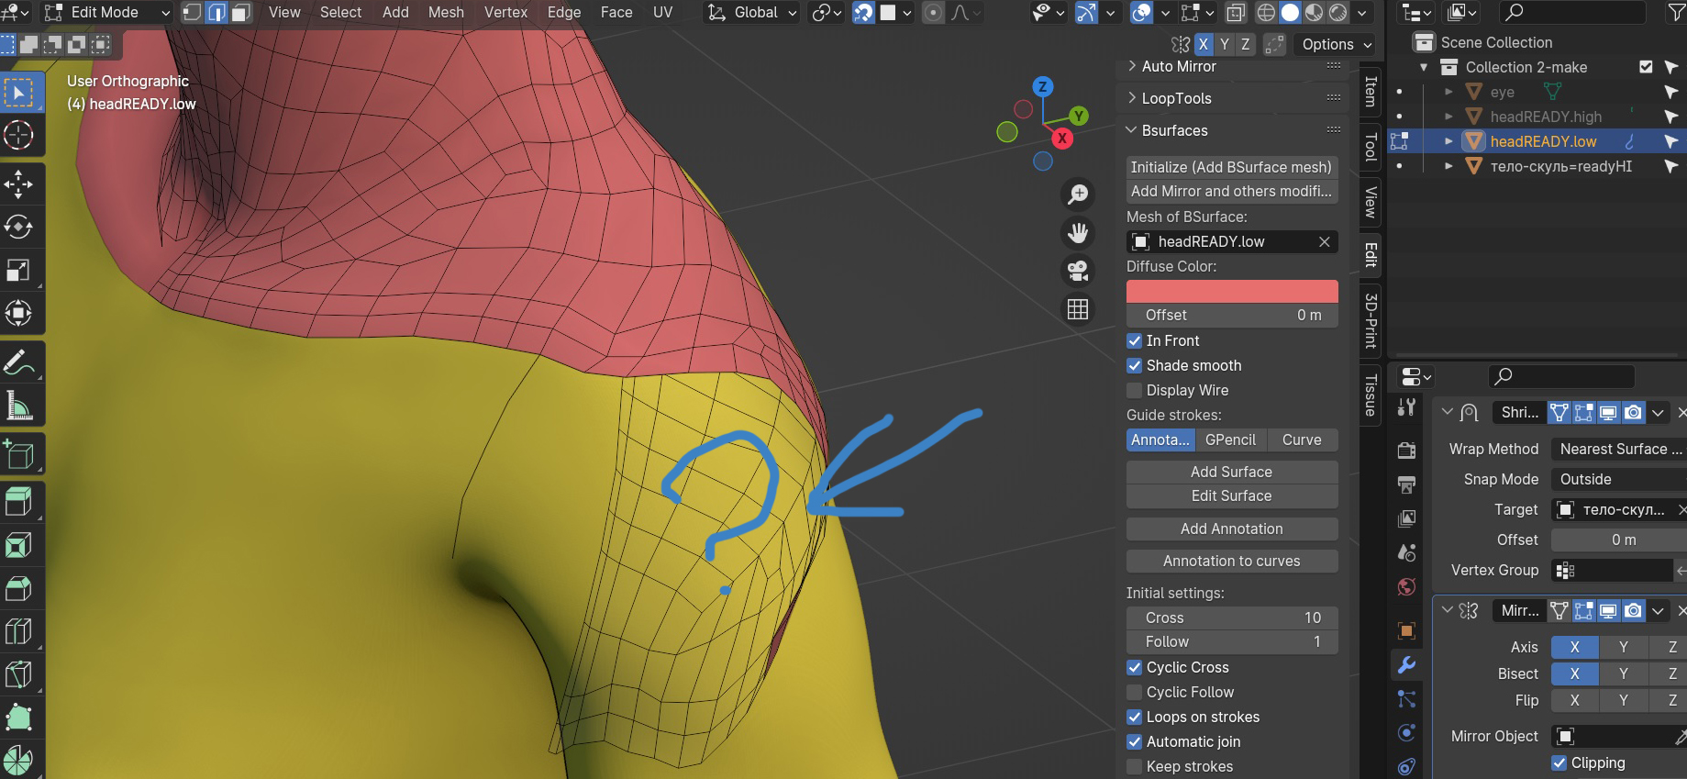This screenshot has height=779, width=1687.
Task: Open the Edit Mode dropdown
Action: pyautogui.click(x=107, y=12)
